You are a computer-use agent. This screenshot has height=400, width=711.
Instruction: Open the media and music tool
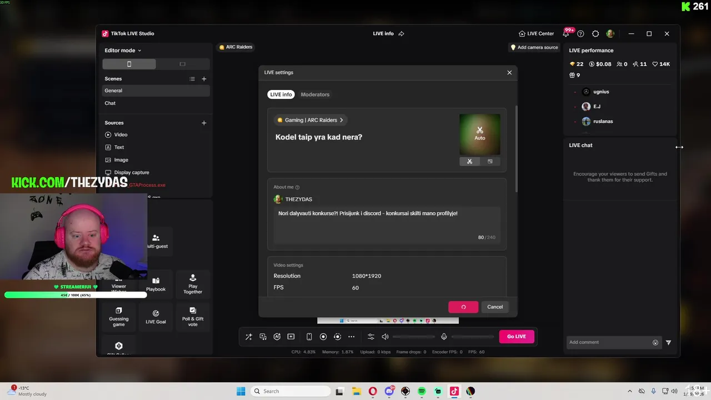(263, 337)
